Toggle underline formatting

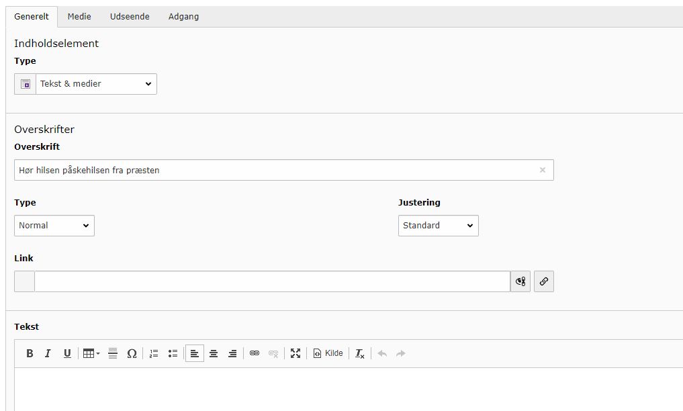tap(67, 353)
